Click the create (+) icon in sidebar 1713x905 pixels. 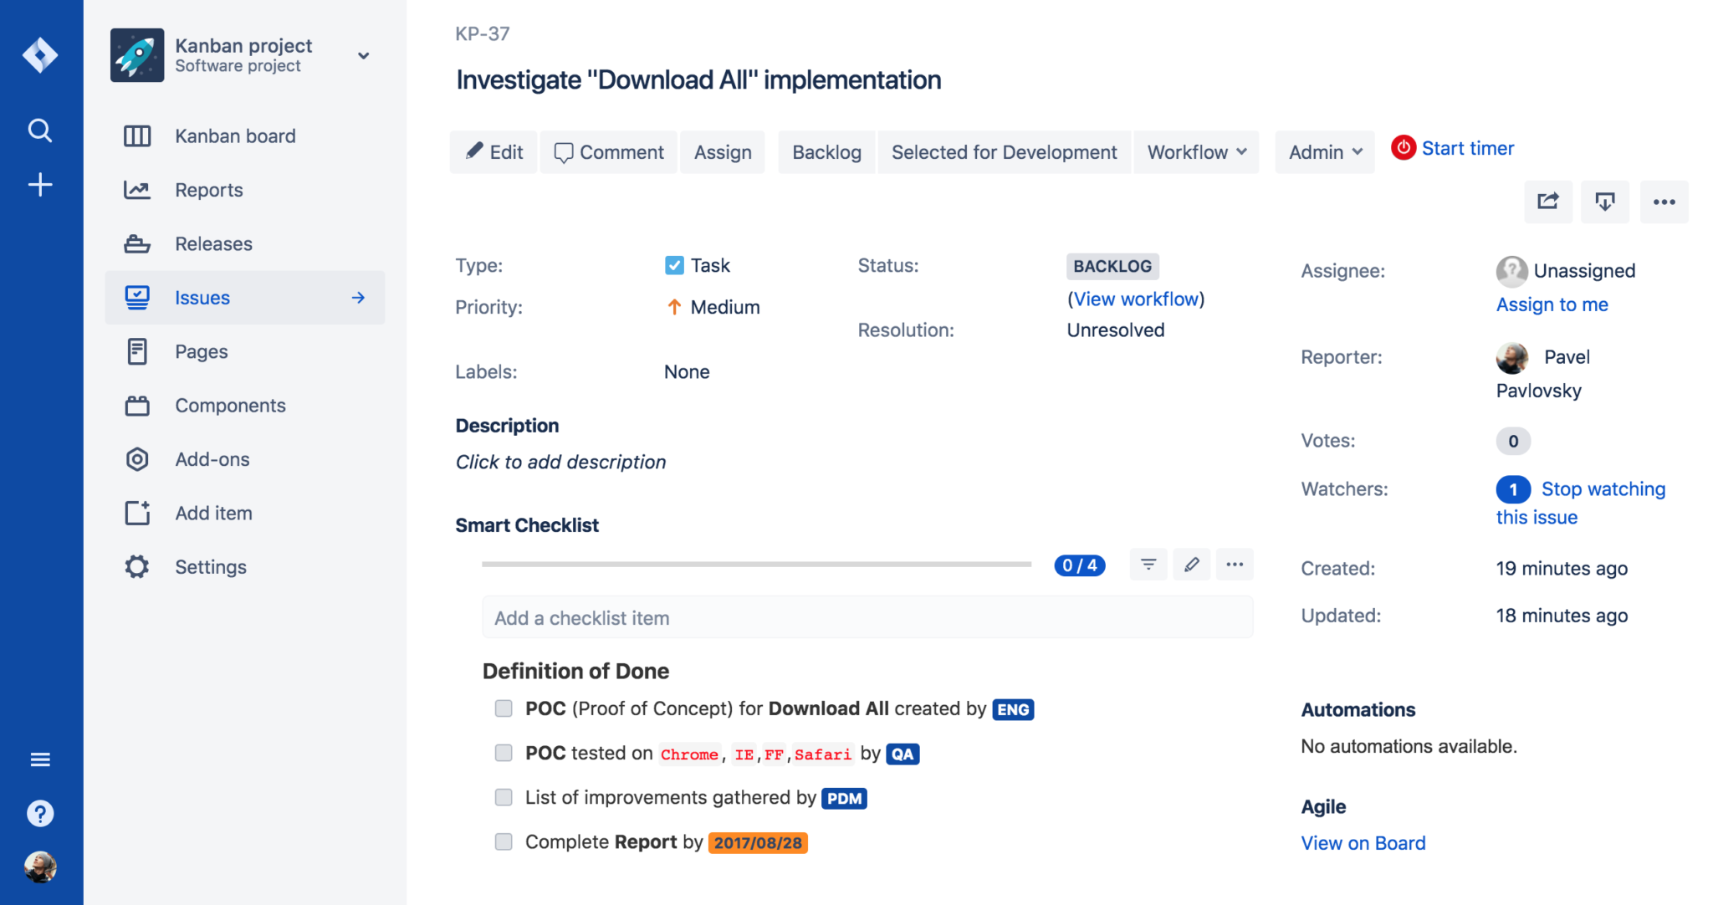click(x=40, y=184)
